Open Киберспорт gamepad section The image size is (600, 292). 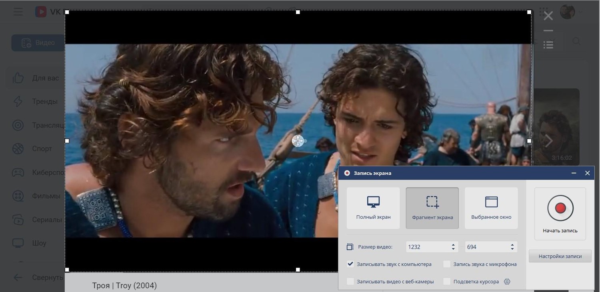pyautogui.click(x=18, y=172)
